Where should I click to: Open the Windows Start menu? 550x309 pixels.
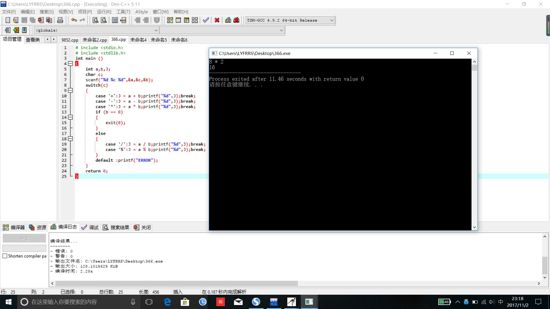click(9, 302)
